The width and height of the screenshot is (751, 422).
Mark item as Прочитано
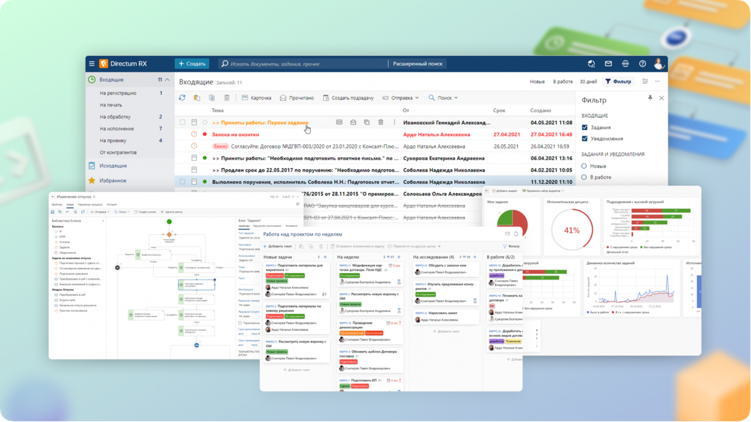point(297,98)
